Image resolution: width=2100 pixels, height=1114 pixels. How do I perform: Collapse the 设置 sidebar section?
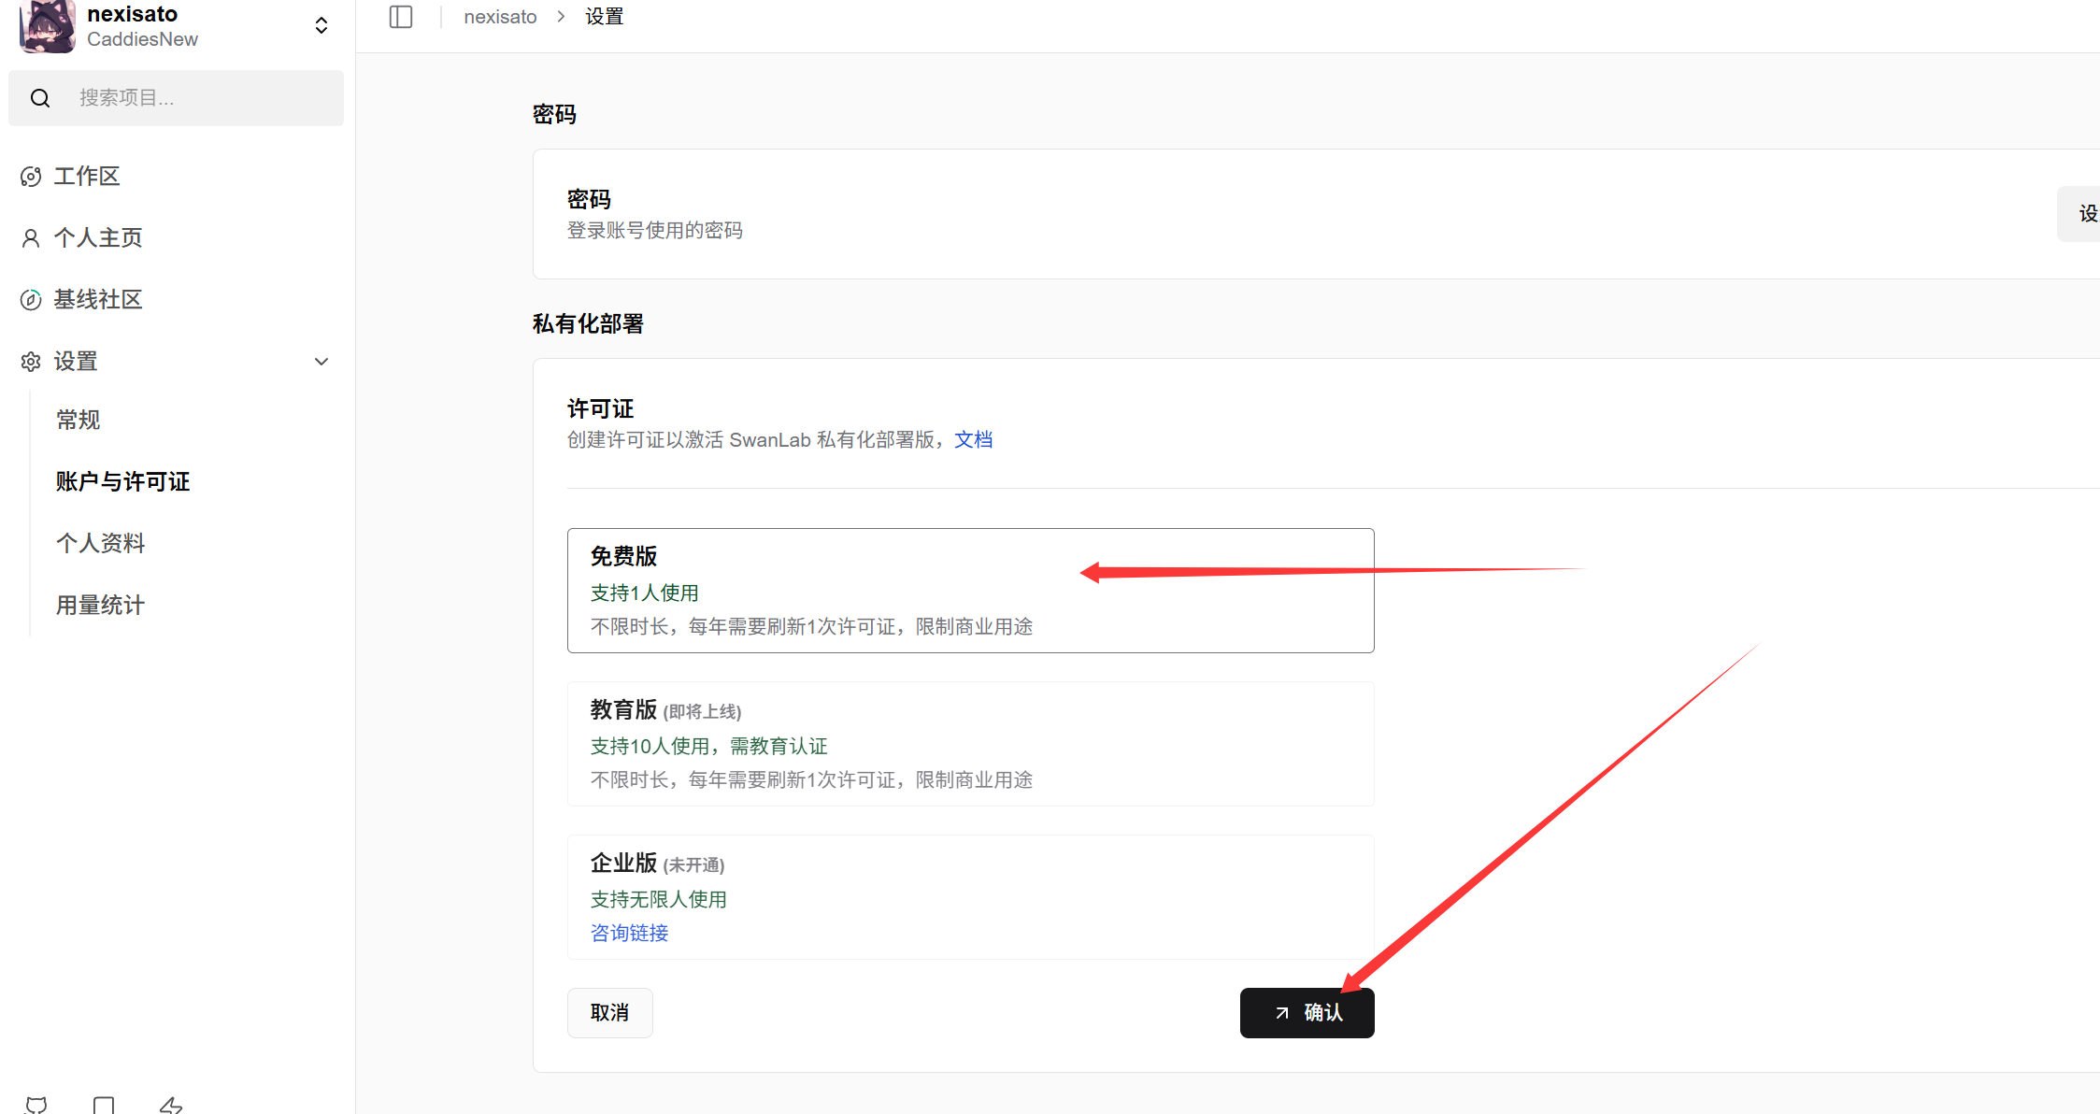(321, 361)
